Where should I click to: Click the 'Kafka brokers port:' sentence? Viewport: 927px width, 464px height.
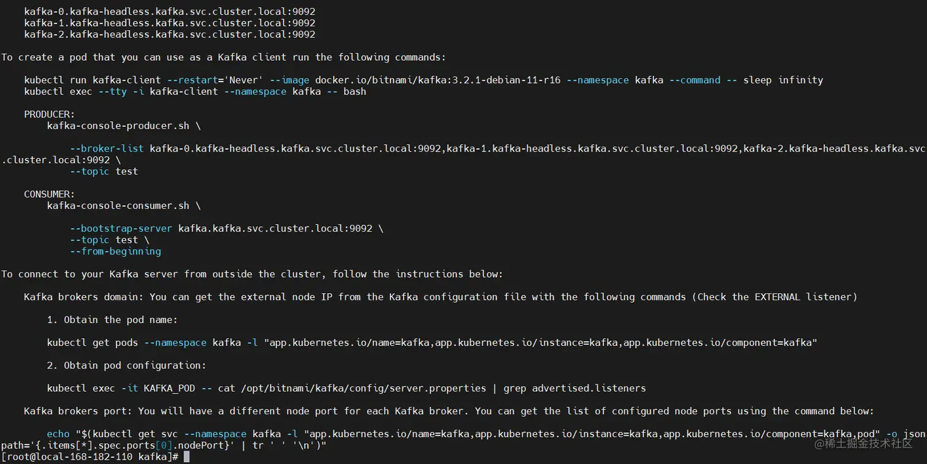tap(449, 411)
